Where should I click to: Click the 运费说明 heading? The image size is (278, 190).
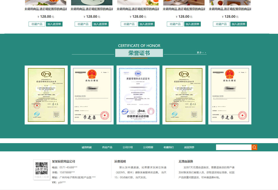(120, 161)
